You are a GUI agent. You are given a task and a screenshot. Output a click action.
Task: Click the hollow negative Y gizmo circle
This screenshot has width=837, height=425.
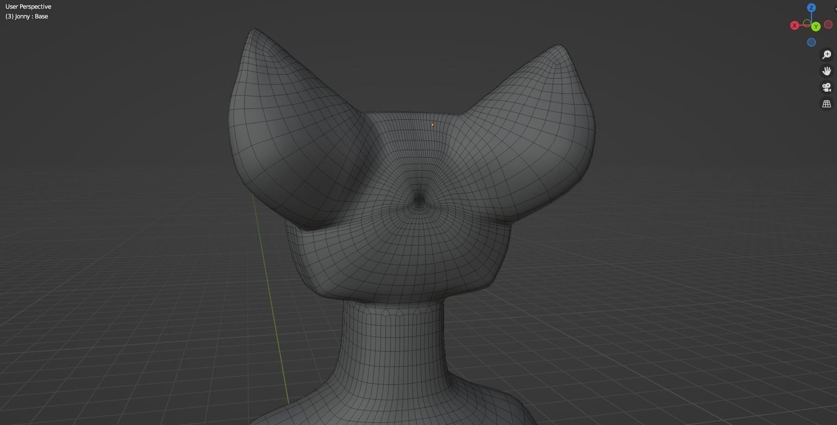(x=807, y=23)
